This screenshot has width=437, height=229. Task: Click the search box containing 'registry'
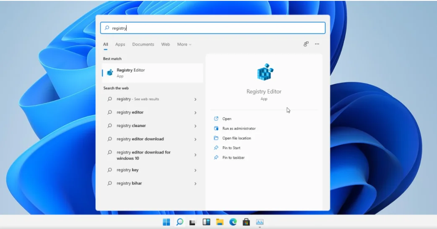tap(213, 28)
